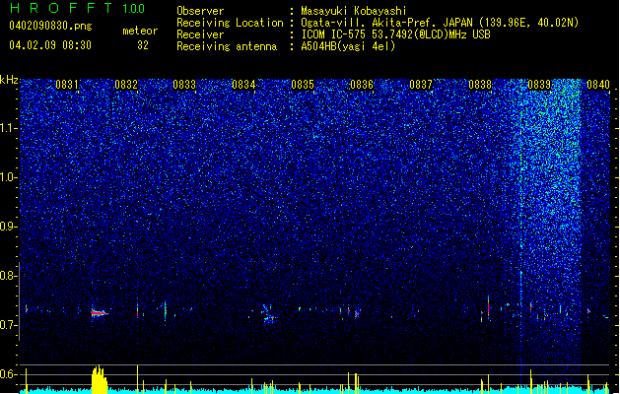Screen dimensions: 620x394
Task: Click the 0835 time marker
Action: pos(303,85)
